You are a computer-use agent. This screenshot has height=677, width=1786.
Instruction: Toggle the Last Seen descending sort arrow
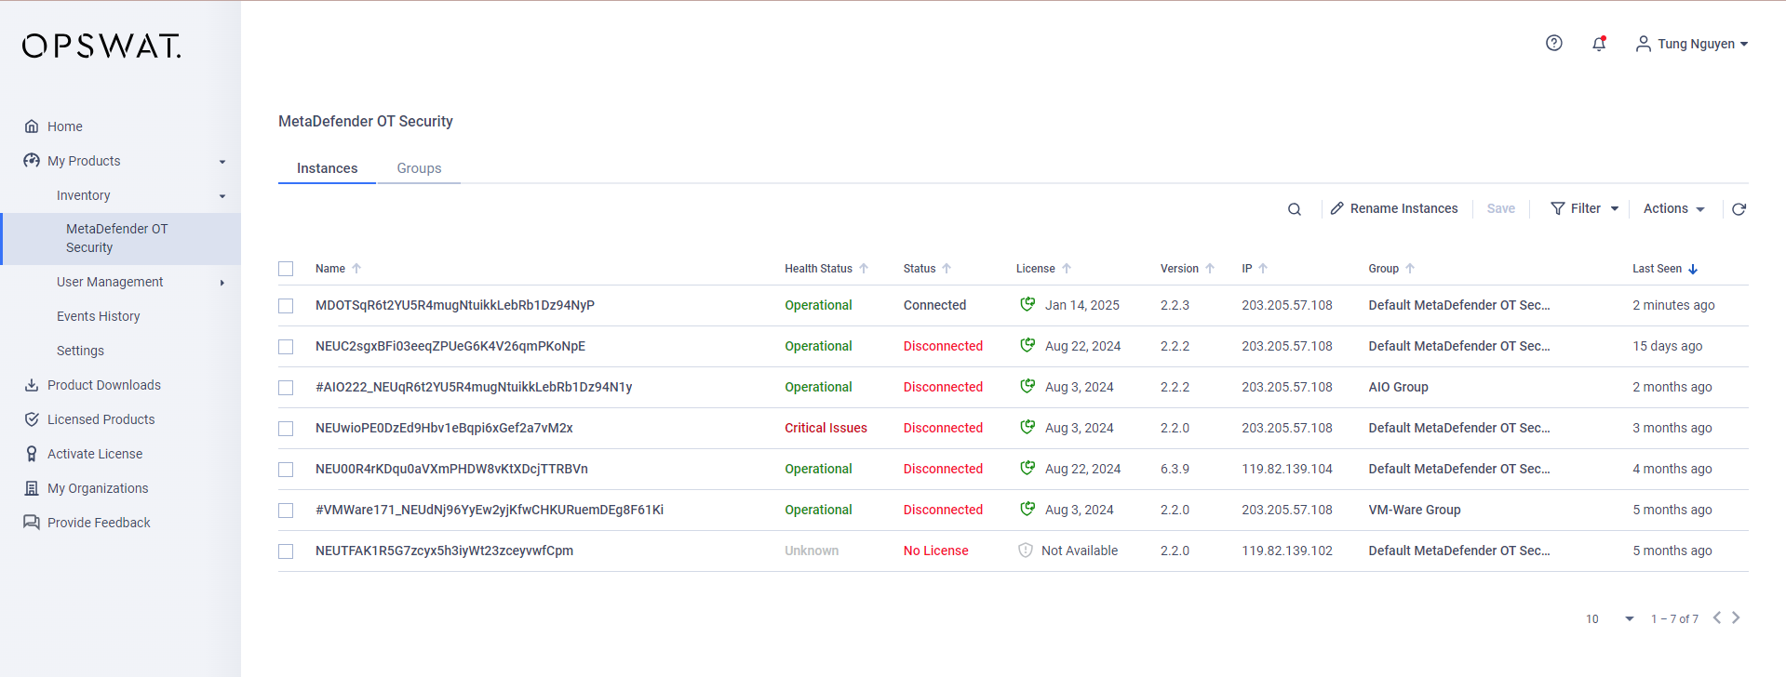tap(1693, 269)
